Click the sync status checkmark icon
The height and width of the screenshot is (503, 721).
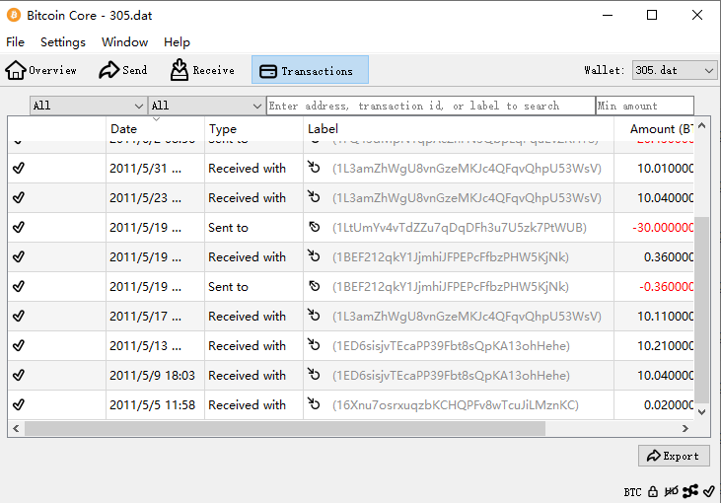point(709,491)
